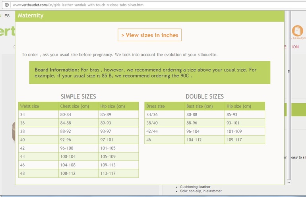Click the DOUBLE SIZES table title

204,97
